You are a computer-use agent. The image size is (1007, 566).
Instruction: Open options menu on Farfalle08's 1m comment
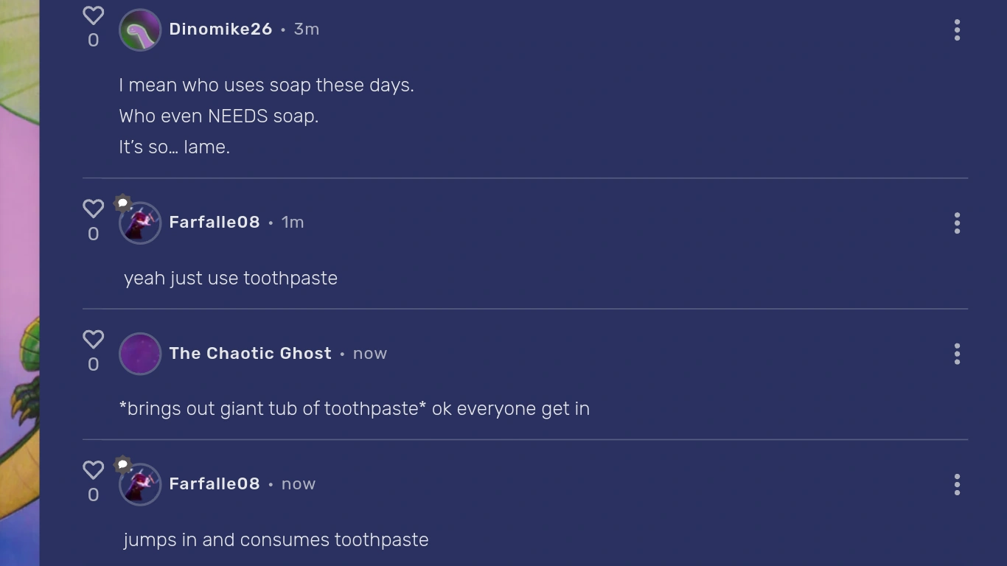(957, 223)
